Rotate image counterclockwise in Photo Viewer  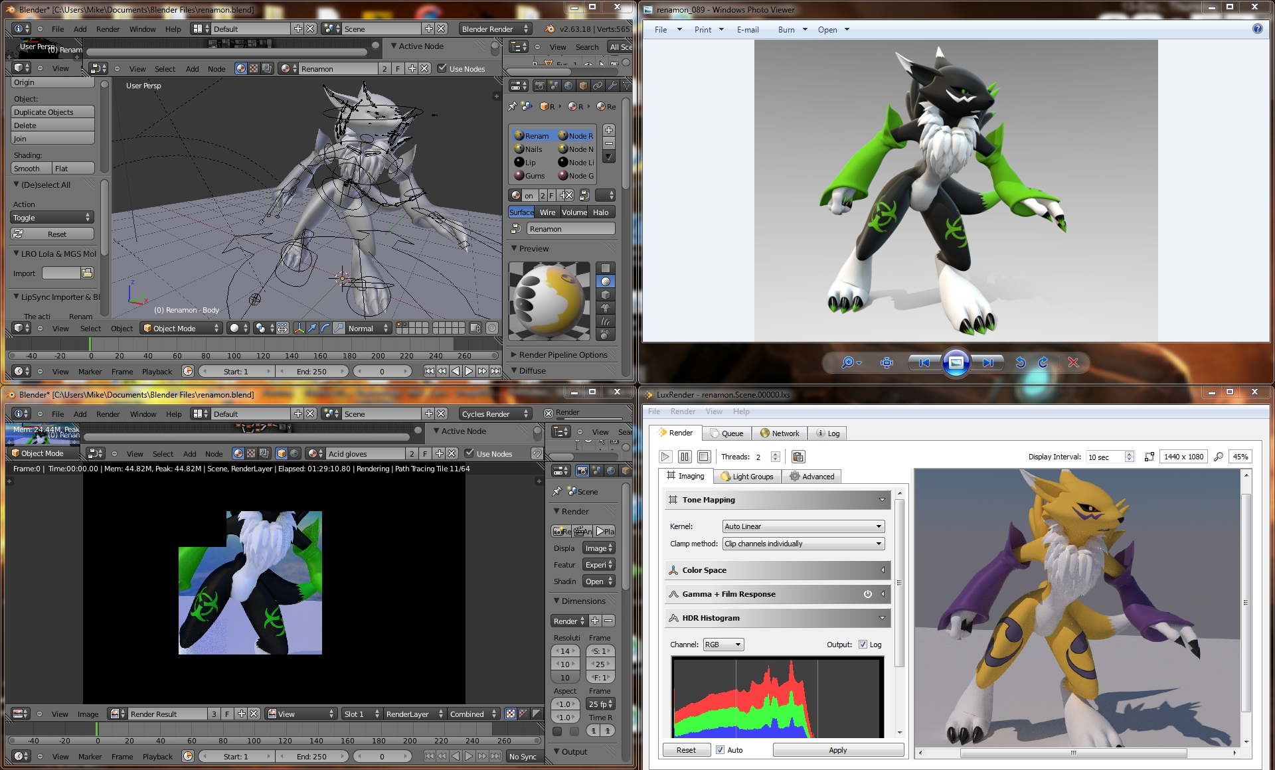pos(1021,362)
